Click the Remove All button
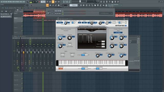 tap(103, 47)
